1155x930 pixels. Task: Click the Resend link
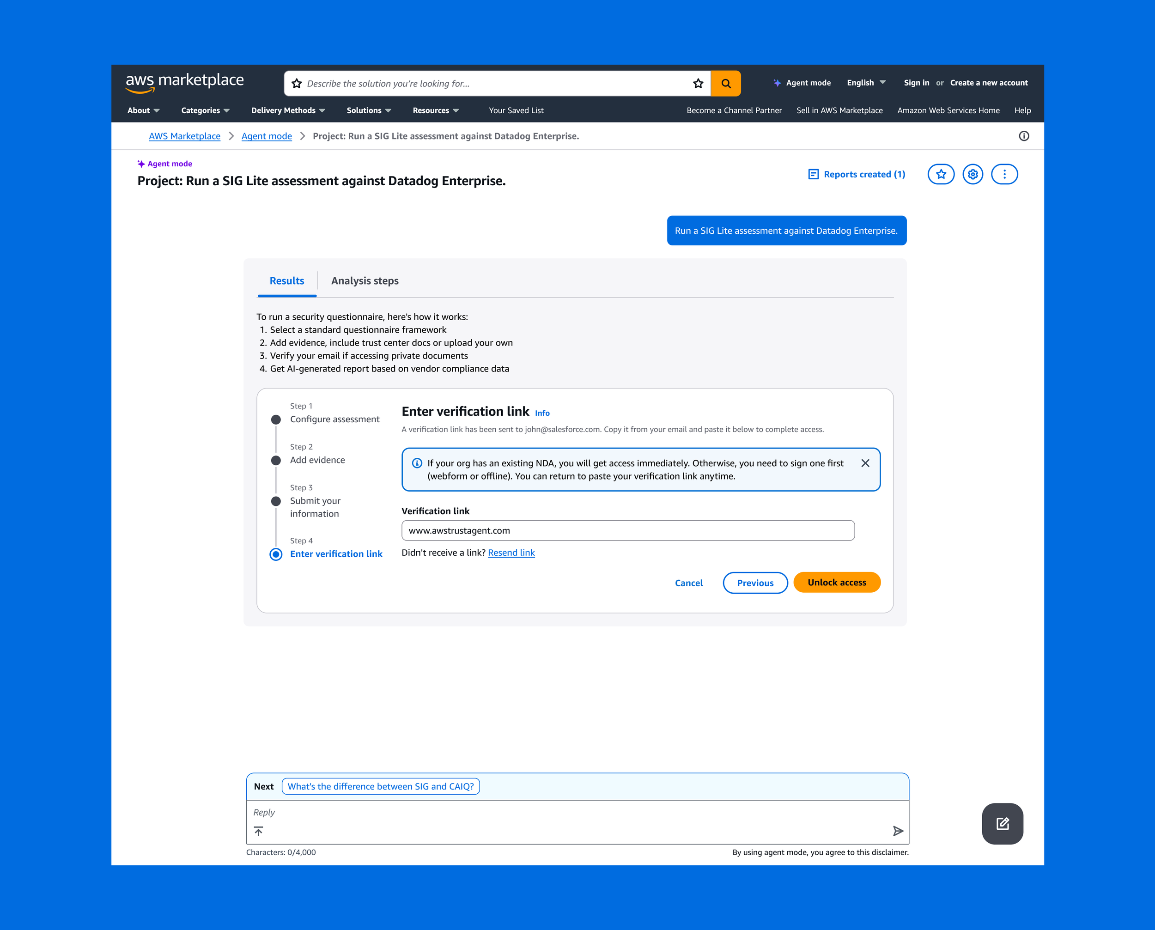[511, 553]
